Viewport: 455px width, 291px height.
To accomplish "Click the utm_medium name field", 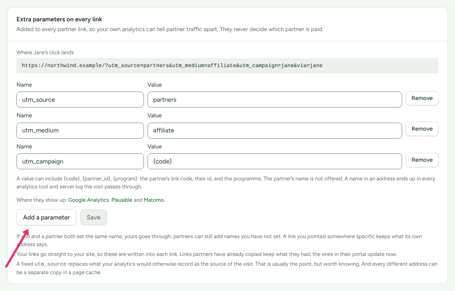I will tap(80, 131).
